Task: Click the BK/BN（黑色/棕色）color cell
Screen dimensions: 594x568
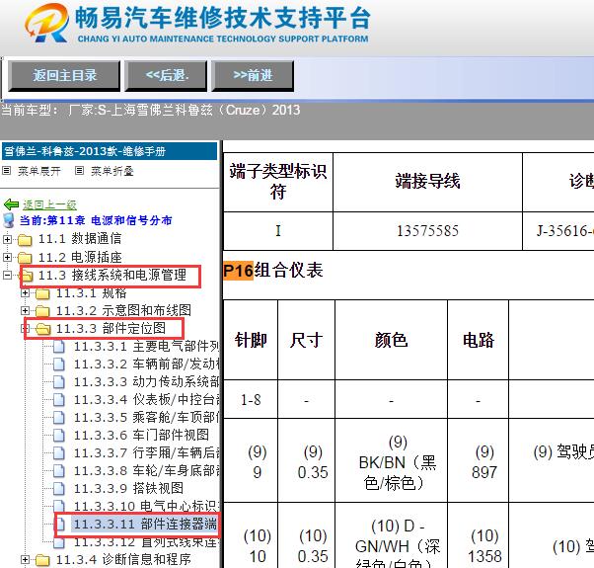Action: pyautogui.click(x=392, y=460)
